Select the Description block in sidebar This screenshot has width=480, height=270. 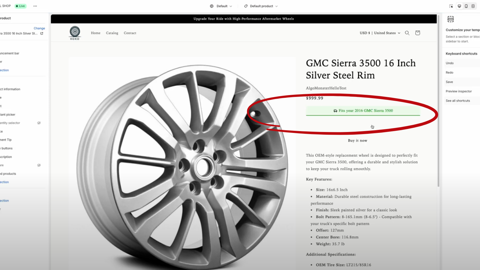6,157
